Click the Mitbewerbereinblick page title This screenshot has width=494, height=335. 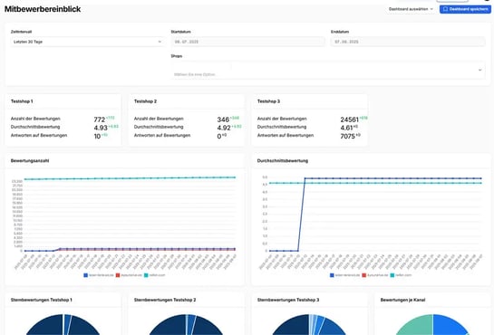click(x=43, y=9)
